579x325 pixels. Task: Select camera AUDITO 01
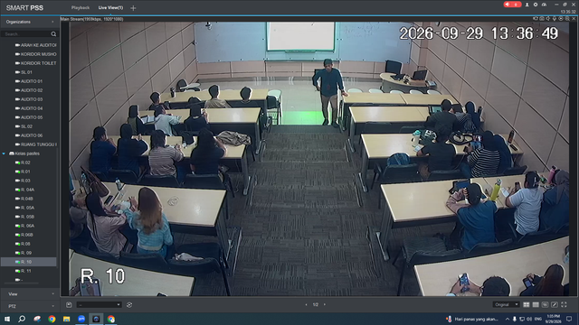click(x=29, y=81)
